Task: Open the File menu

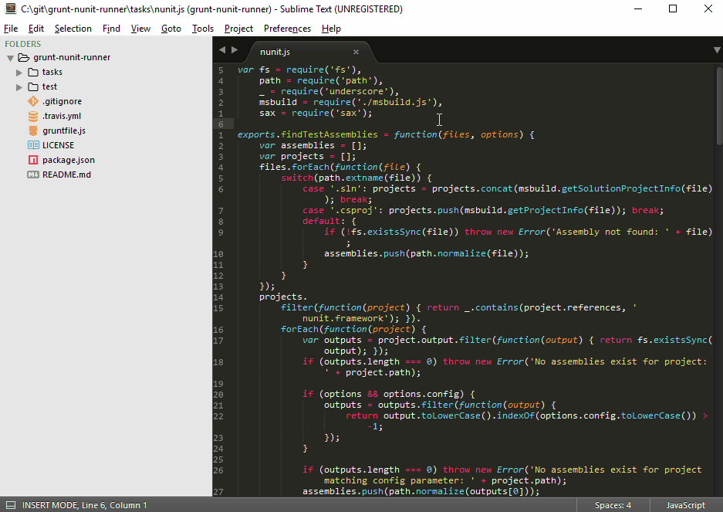Action: (11, 29)
